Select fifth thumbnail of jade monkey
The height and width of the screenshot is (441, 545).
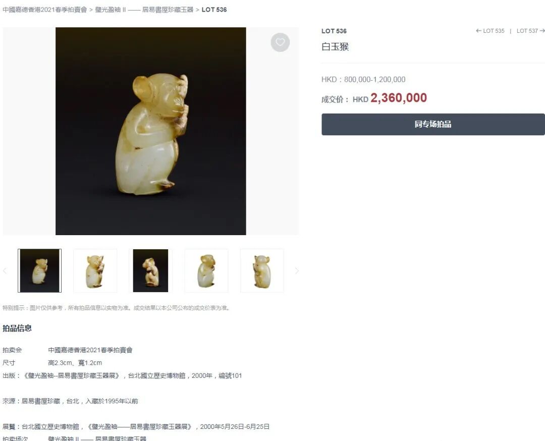tap(262, 271)
